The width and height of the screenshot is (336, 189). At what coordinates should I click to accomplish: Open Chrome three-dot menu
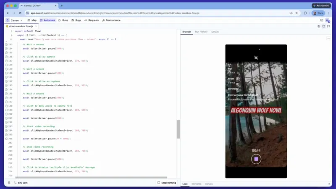(328, 13)
